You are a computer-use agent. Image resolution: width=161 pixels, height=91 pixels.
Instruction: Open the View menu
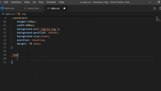[27, 2]
